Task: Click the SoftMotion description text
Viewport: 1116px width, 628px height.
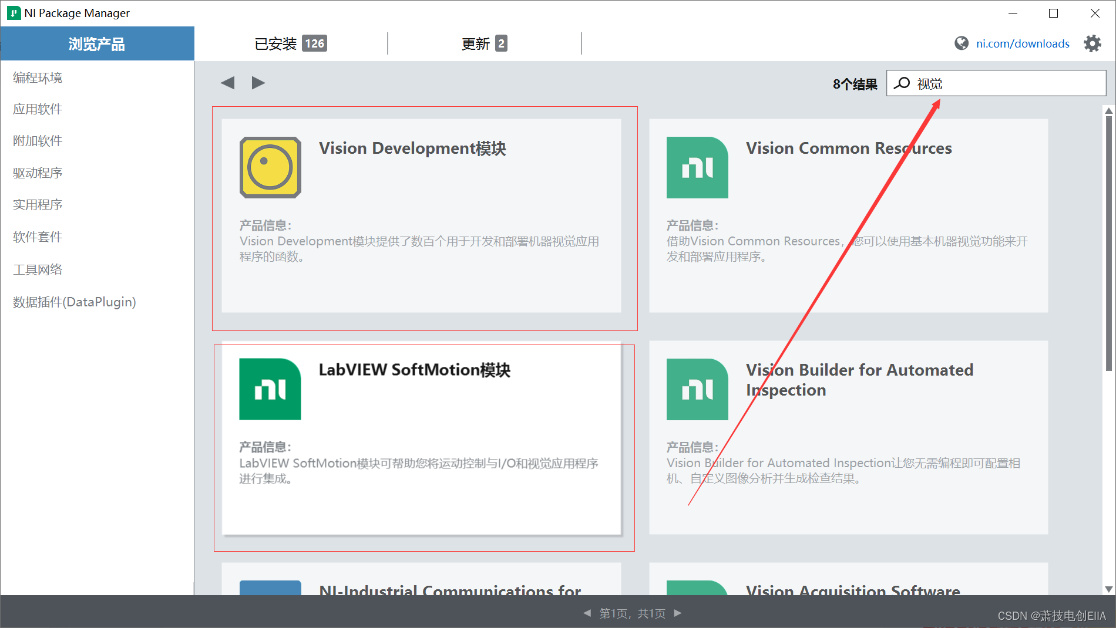Action: pyautogui.click(x=419, y=471)
